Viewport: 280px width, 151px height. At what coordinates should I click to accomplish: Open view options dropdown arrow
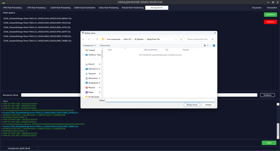[x=208, y=45]
